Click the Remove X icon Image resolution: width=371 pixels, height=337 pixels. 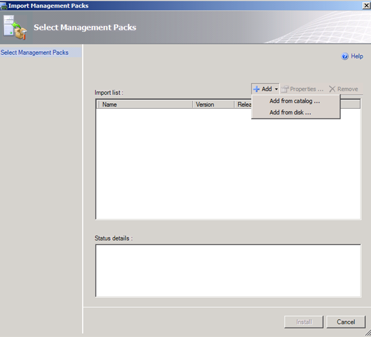332,89
